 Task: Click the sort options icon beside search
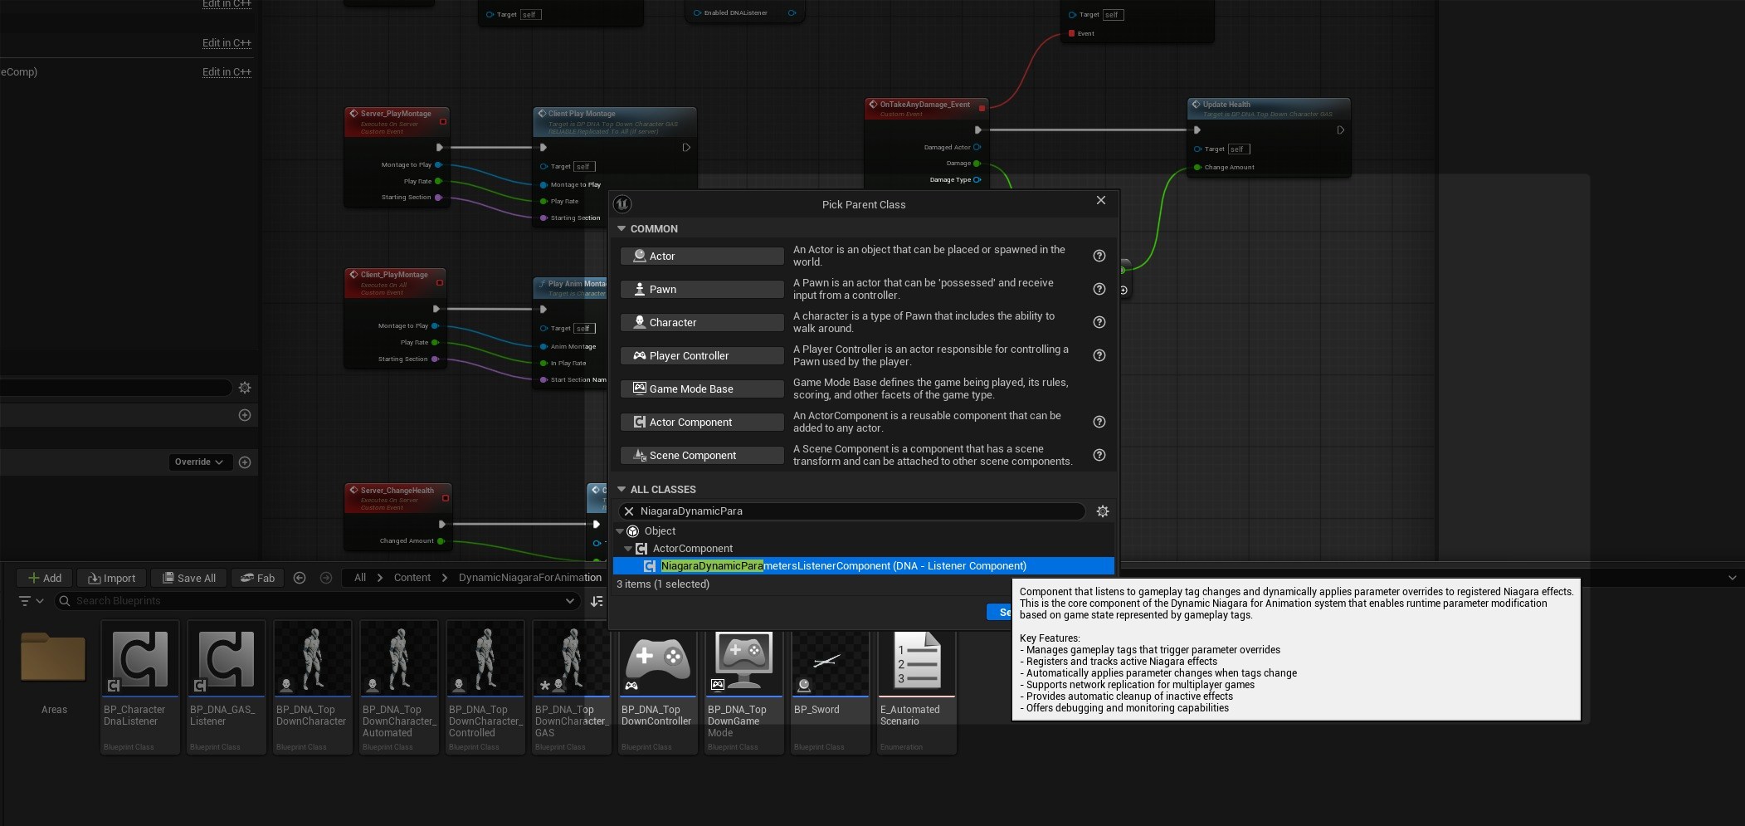click(x=596, y=601)
